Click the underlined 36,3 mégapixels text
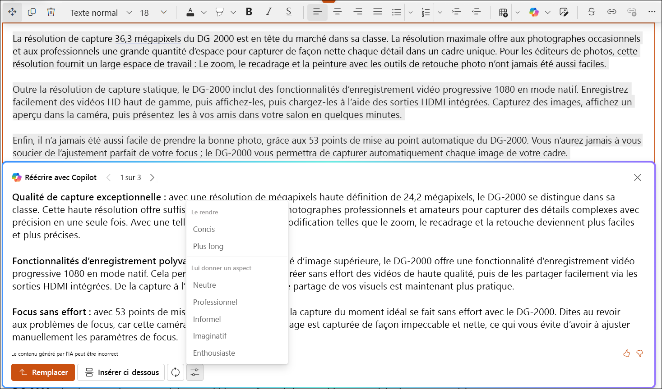This screenshot has height=389, width=662. [x=148, y=39]
